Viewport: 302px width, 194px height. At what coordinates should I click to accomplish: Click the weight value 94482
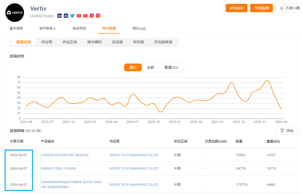click(x=271, y=184)
